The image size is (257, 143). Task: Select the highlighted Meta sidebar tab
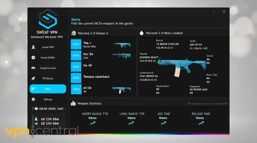click(48, 89)
